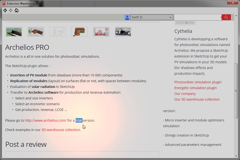Click the Post a review text box
Screen dimensions: 240x160
(82, 155)
